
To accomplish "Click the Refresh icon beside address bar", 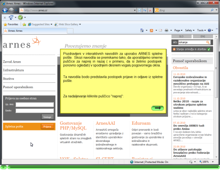I will 145,10.
